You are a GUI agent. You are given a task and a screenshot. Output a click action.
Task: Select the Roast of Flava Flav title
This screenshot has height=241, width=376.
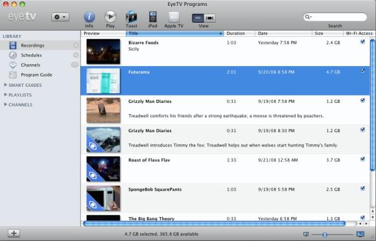point(149,160)
